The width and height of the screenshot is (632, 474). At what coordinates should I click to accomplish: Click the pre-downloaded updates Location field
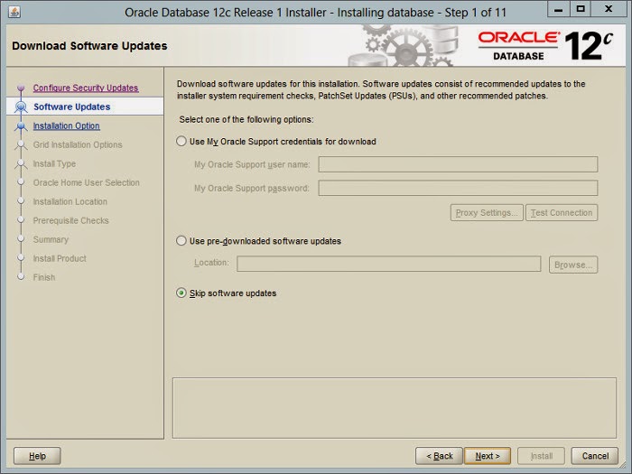pos(389,264)
